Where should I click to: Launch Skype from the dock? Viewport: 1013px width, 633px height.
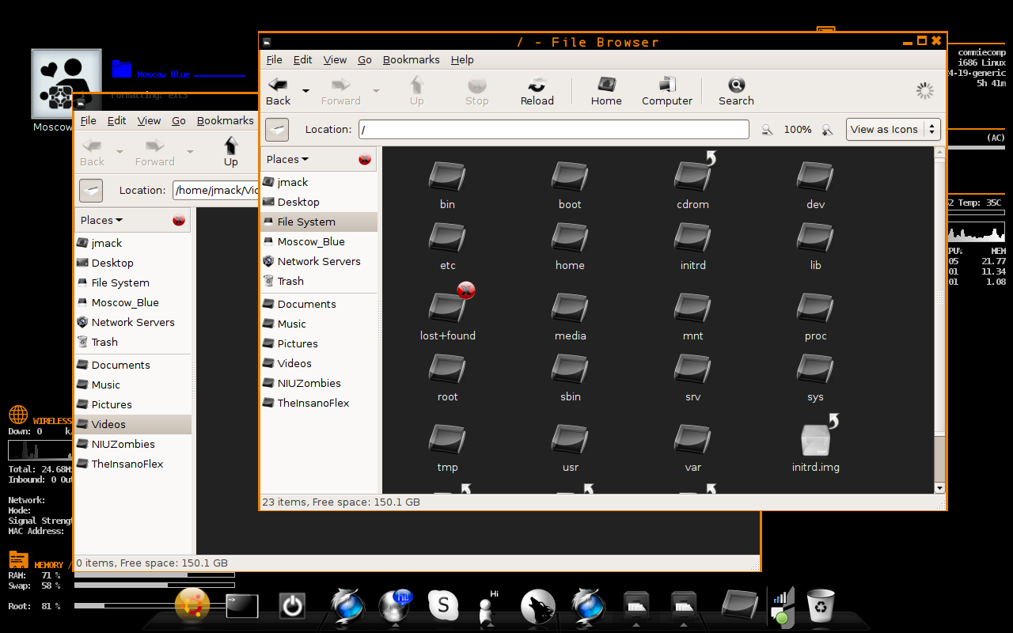[x=443, y=606]
